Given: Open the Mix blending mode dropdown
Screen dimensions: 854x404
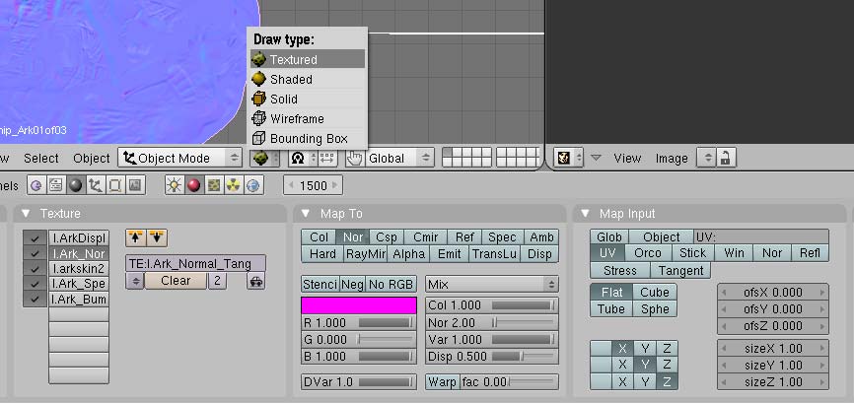Looking at the screenshot, I should (x=492, y=284).
